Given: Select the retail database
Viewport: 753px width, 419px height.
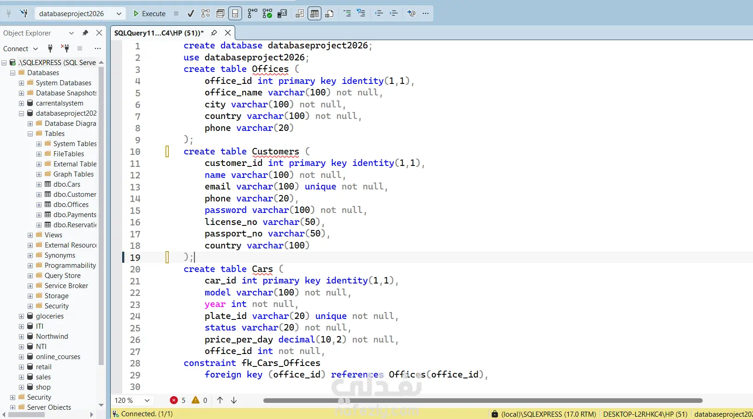Looking at the screenshot, I should point(43,367).
